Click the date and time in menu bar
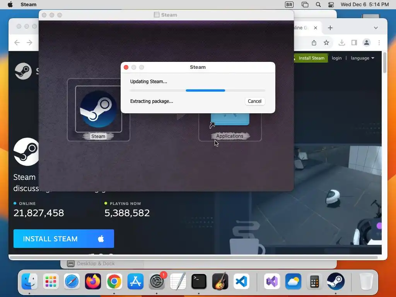The height and width of the screenshot is (297, 396). click(x=365, y=5)
